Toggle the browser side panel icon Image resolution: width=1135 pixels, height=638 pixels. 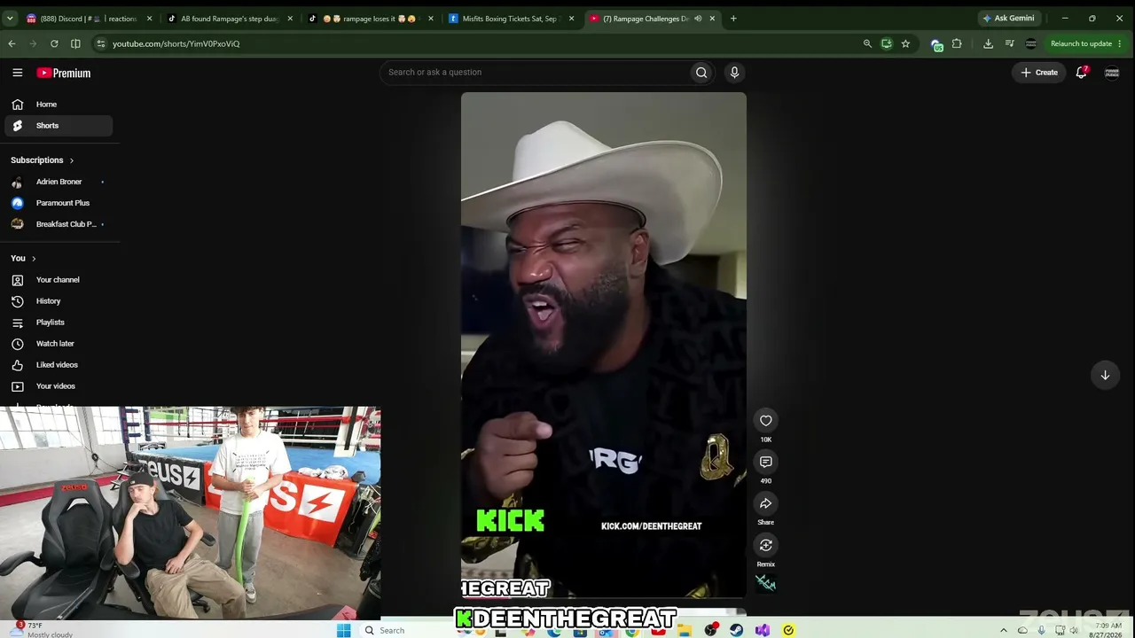(75, 43)
